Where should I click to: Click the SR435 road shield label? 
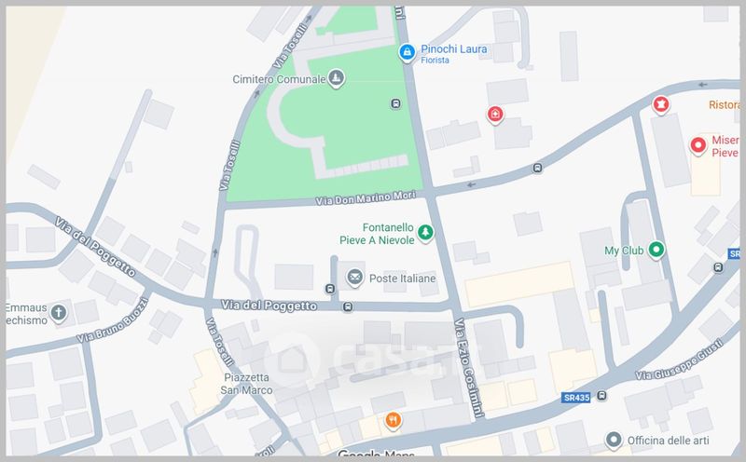coord(576,398)
